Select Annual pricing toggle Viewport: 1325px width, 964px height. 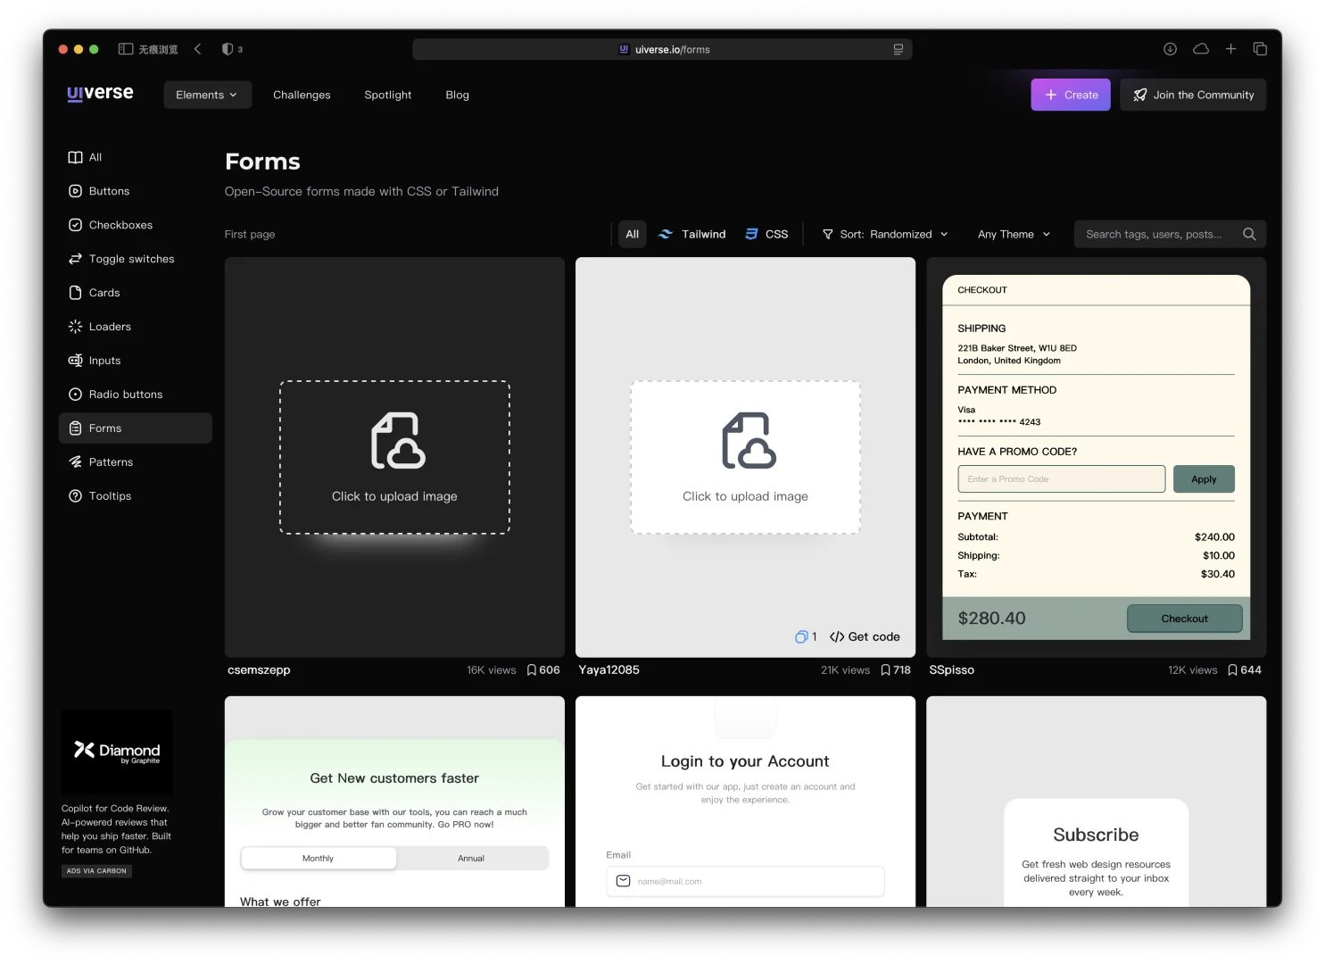pyautogui.click(x=471, y=859)
